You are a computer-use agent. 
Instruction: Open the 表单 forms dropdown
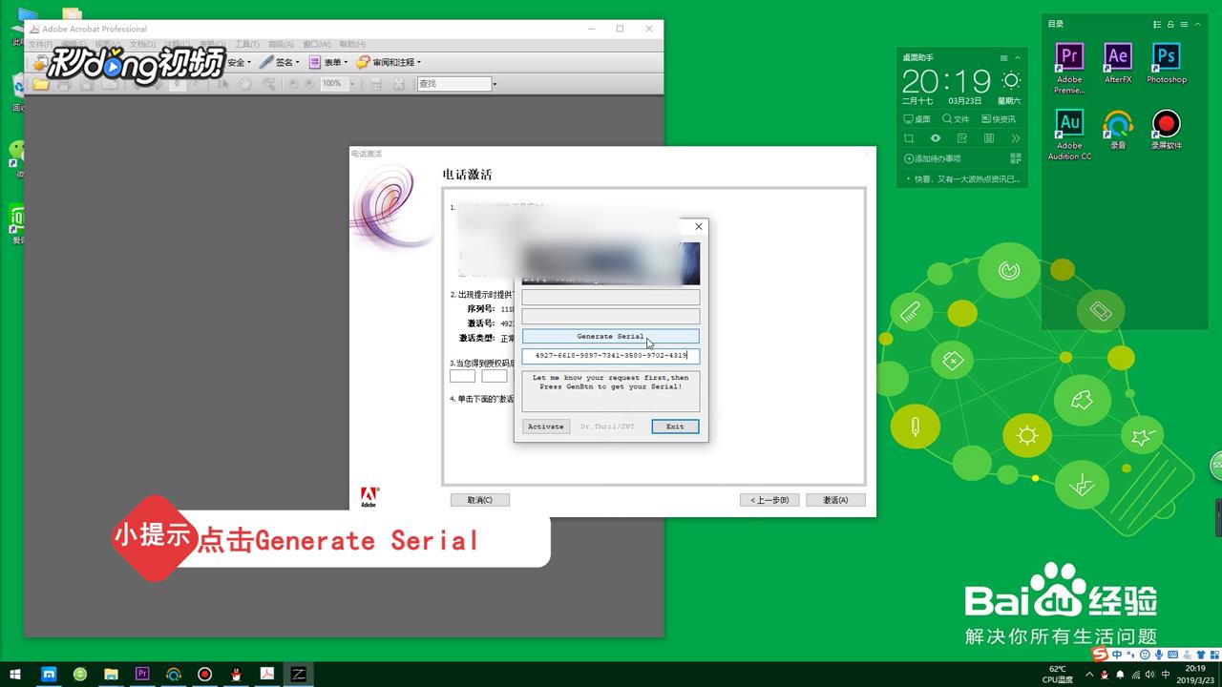point(328,62)
